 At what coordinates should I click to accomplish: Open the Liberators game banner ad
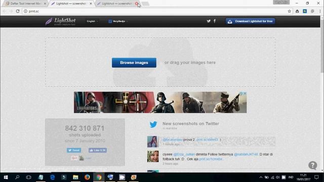pyautogui.click(x=160, y=102)
